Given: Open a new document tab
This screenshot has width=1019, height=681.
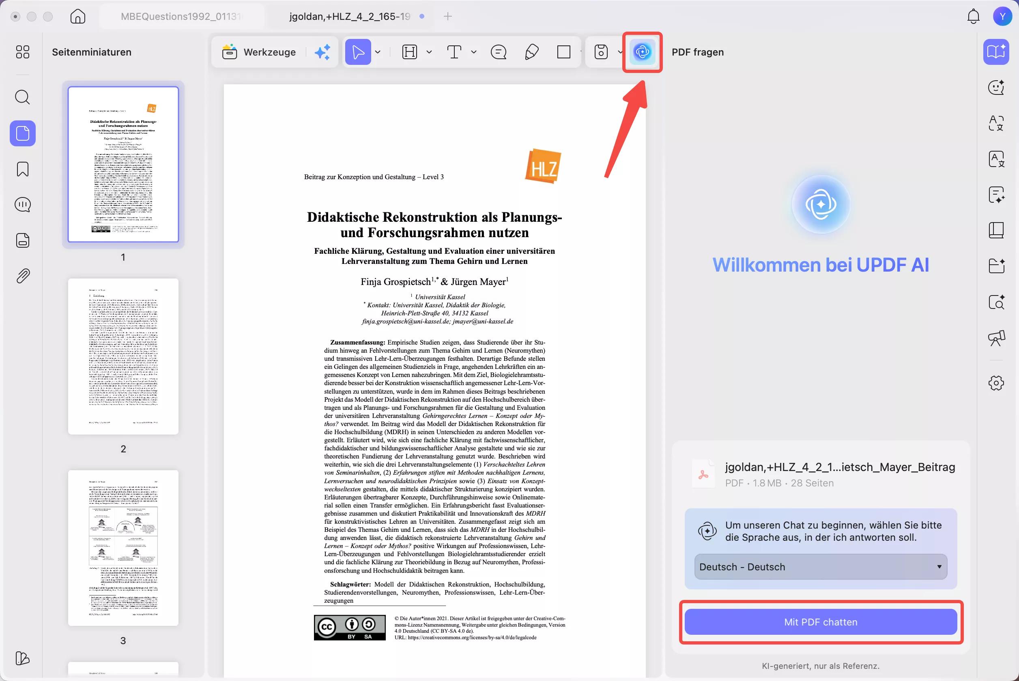Looking at the screenshot, I should click(447, 16).
